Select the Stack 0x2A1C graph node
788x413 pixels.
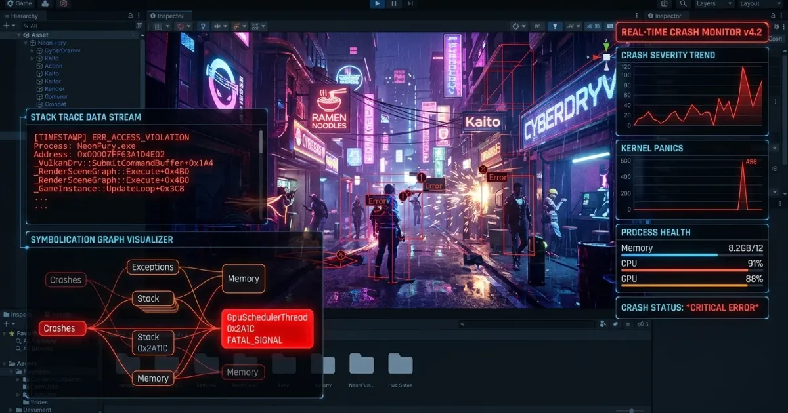point(153,342)
